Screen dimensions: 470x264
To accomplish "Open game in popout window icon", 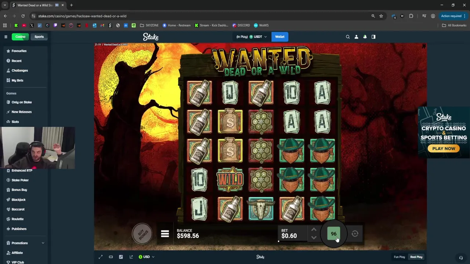I will click(x=131, y=257).
